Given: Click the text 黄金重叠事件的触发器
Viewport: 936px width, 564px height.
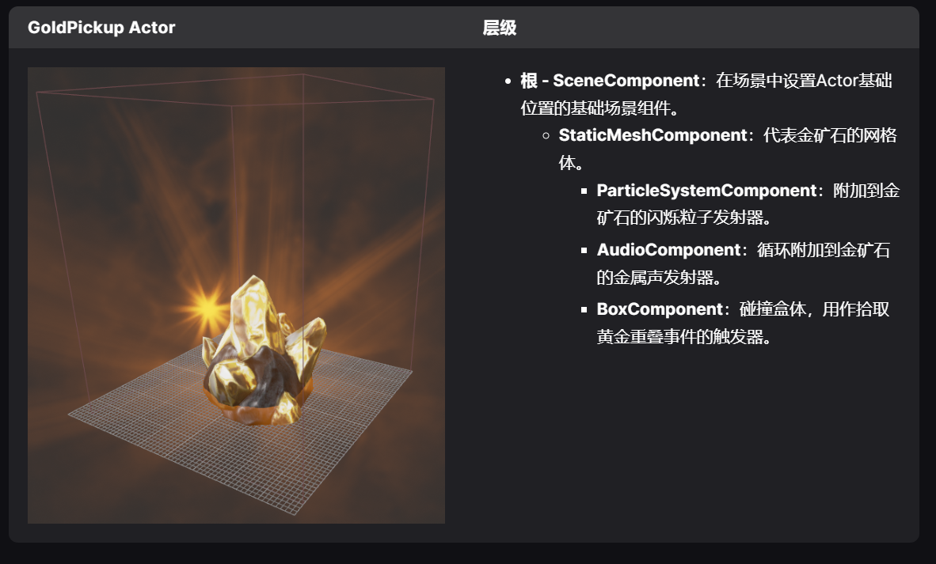Looking at the screenshot, I should 680,338.
